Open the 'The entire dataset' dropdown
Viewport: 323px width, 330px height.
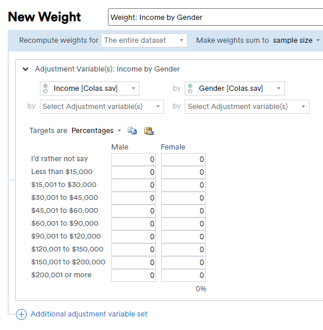click(144, 40)
